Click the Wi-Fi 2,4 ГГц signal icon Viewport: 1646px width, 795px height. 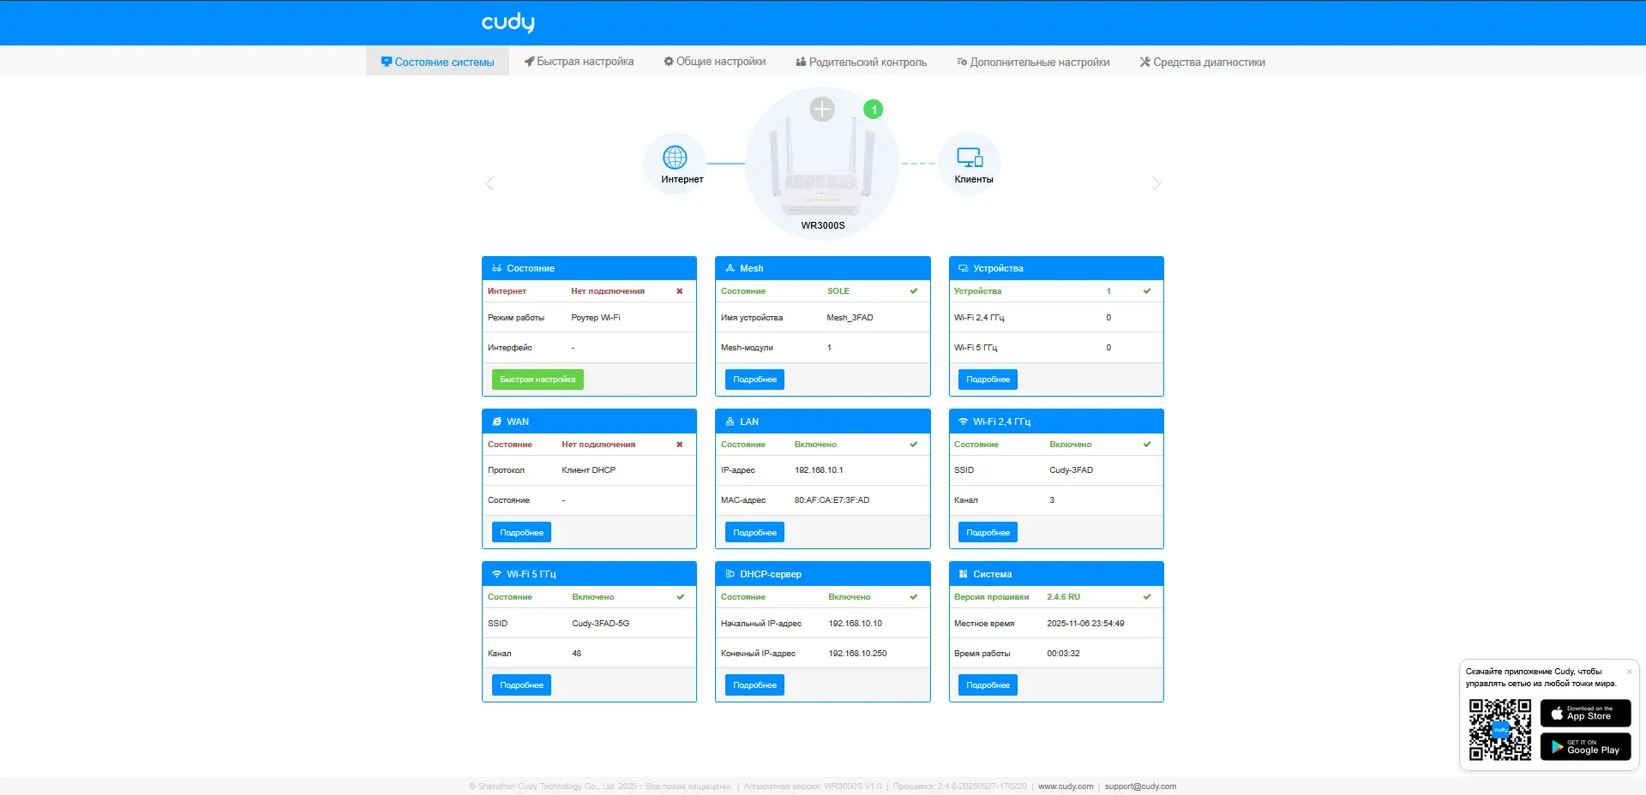point(964,421)
